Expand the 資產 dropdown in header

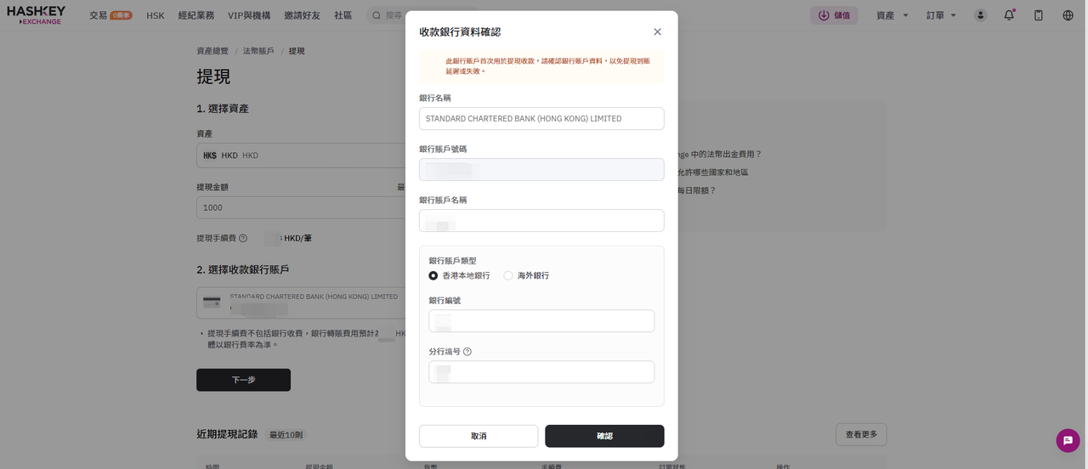click(892, 15)
